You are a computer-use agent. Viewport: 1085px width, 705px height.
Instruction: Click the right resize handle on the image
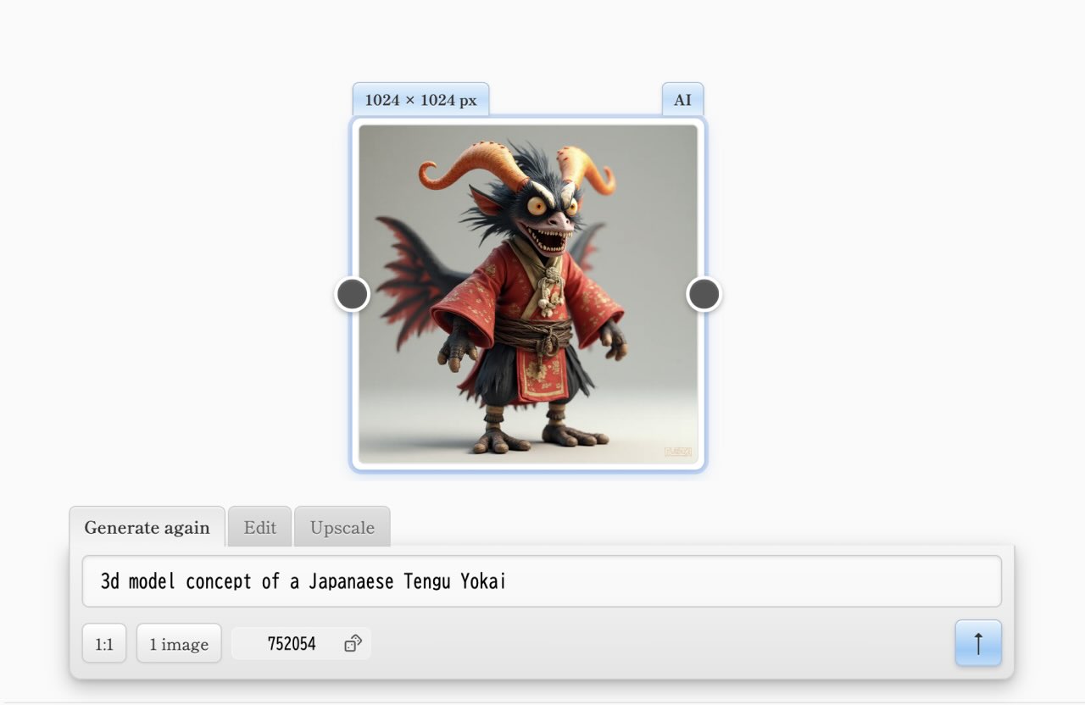tap(704, 294)
